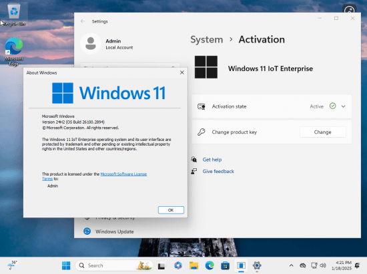Open the notifications bell icon

[358, 265]
